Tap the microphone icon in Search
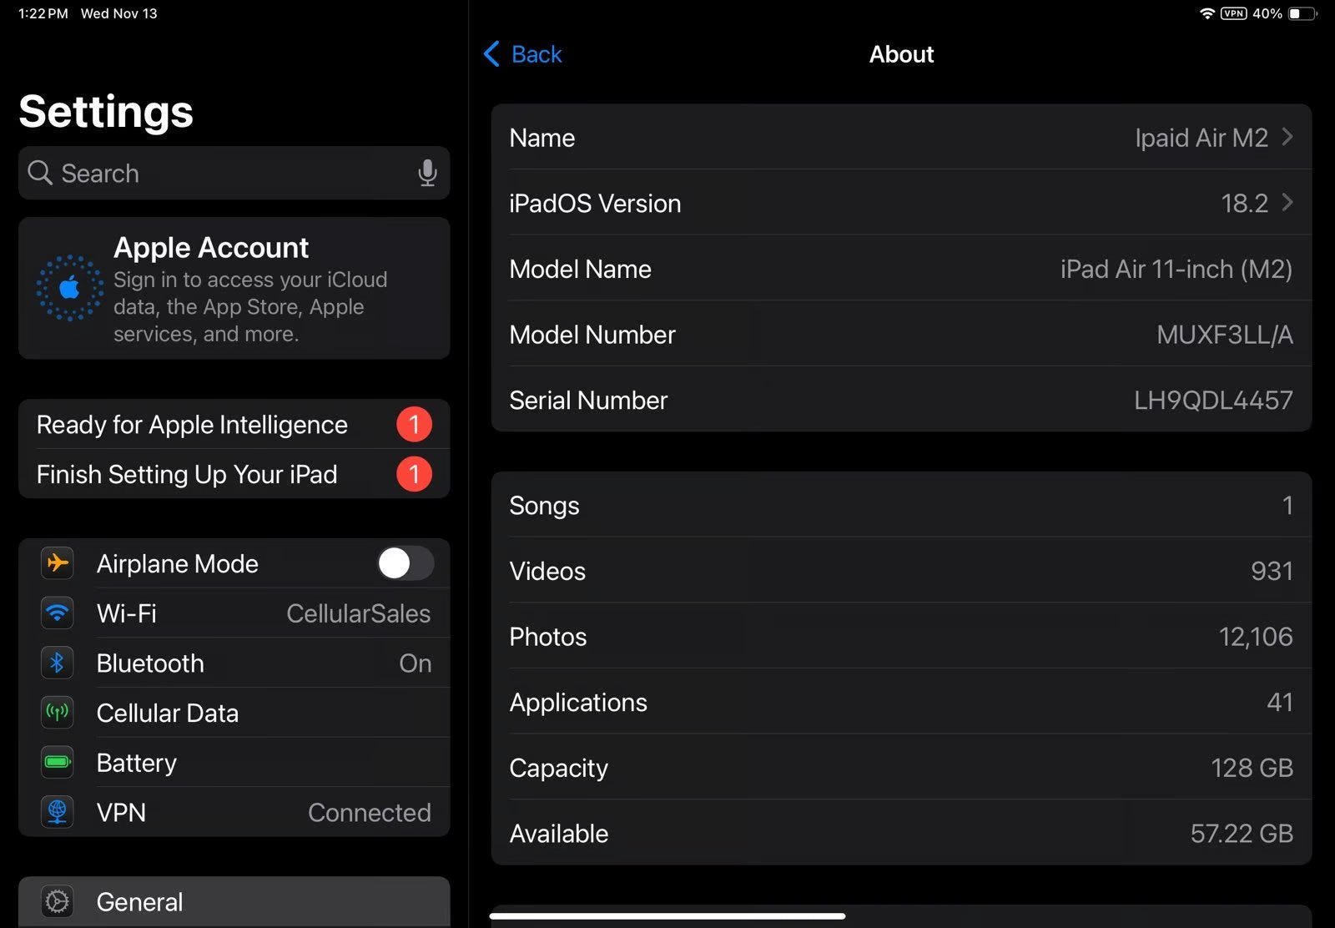Viewport: 1335px width, 928px height. [426, 173]
